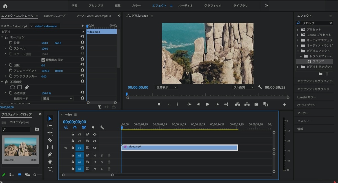Select the Ripple Edit tool
The width and height of the screenshot is (338, 183).
[x=50, y=133]
